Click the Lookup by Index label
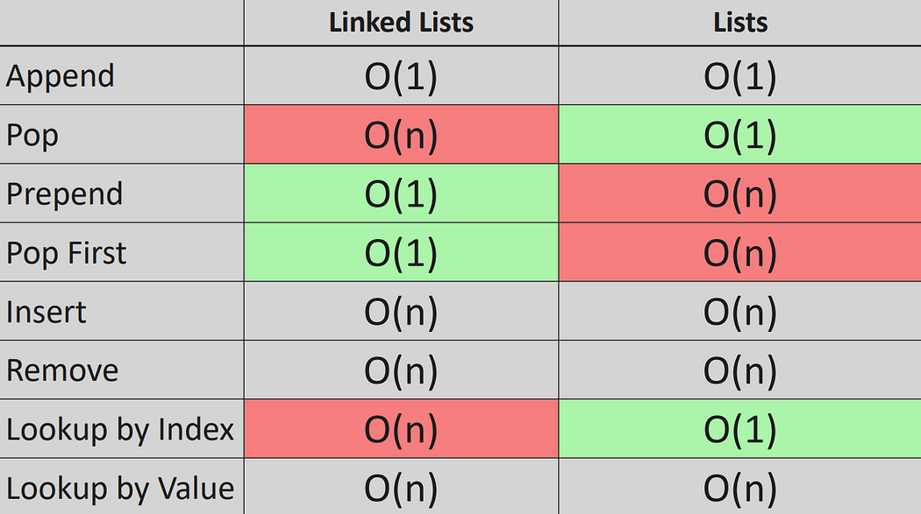Screen dimensions: 921x514 tap(120, 430)
